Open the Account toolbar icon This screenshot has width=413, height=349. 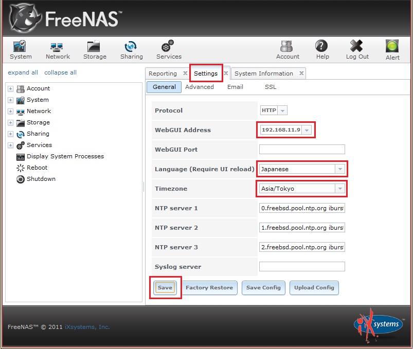286,46
